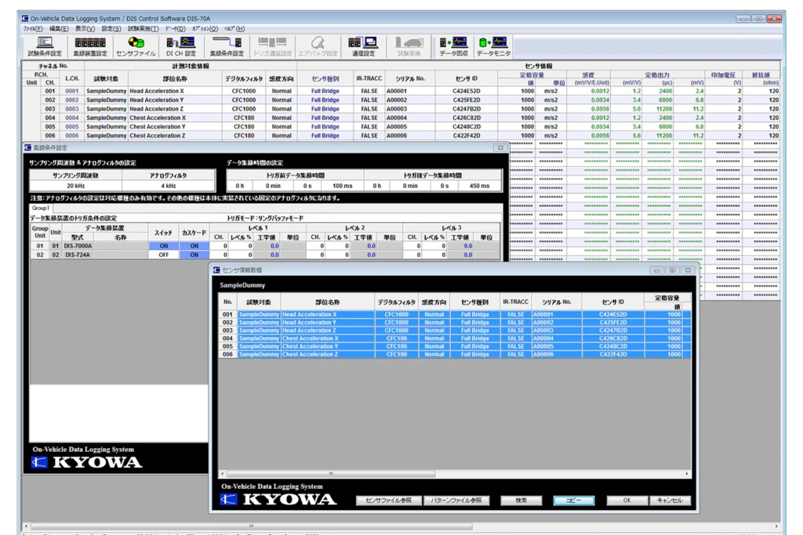This screenshot has height=535, width=803.
Task: Open 集録条件設定 toolbar icon
Action: point(227,46)
